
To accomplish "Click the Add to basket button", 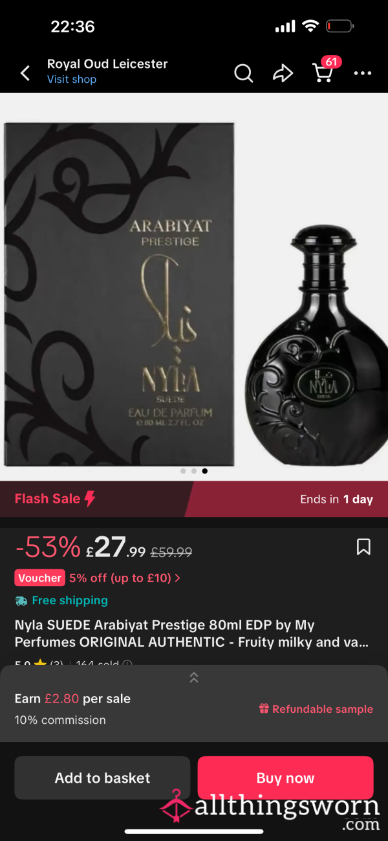I will click(x=102, y=778).
